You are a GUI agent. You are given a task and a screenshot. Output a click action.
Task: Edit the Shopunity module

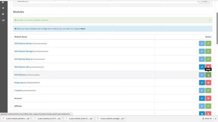click(x=202, y=83)
